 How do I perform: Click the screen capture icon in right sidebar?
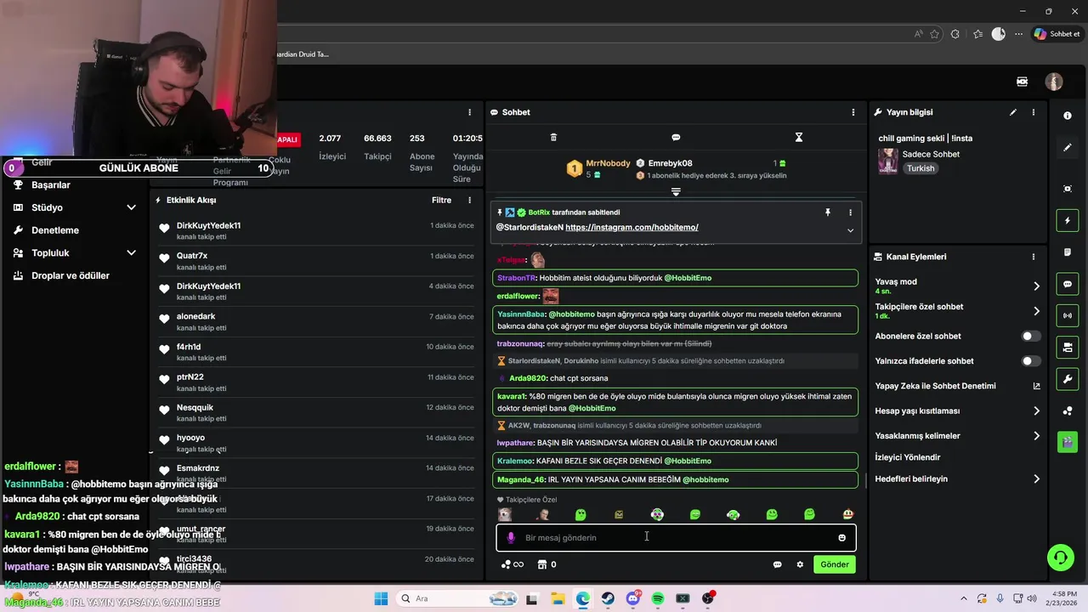[1068, 189]
